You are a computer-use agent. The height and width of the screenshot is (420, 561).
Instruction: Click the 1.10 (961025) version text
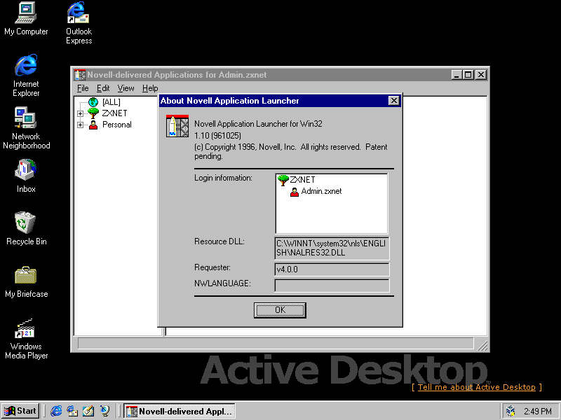[x=217, y=136]
